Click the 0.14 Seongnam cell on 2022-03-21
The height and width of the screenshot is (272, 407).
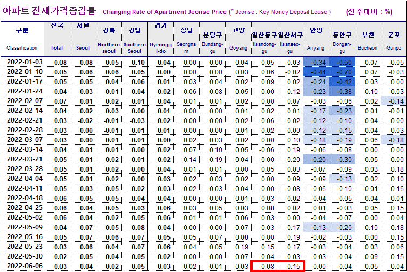tap(187, 159)
